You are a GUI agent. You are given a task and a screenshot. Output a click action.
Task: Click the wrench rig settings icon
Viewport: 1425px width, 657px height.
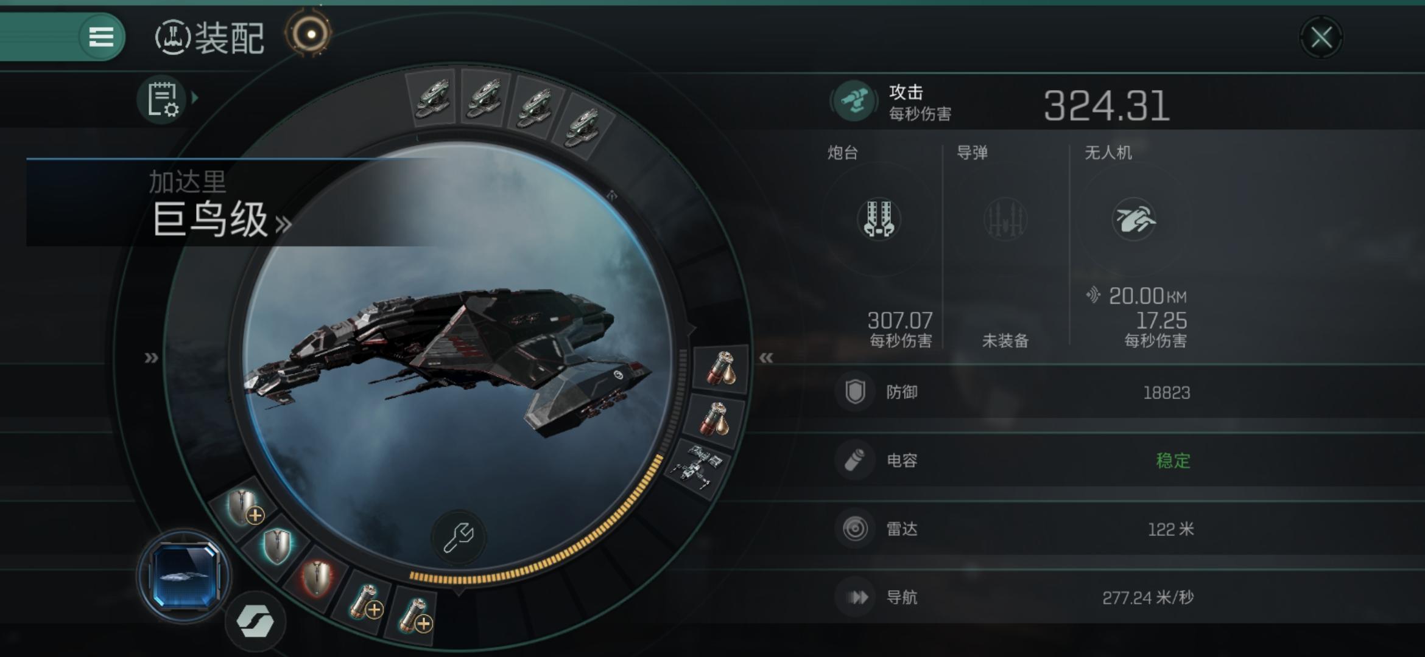tap(458, 537)
